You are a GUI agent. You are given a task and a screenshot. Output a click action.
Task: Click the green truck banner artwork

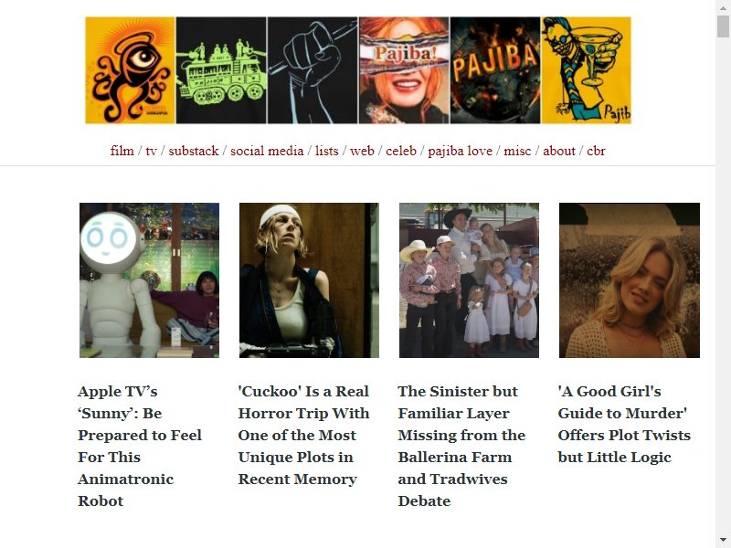pos(221,70)
